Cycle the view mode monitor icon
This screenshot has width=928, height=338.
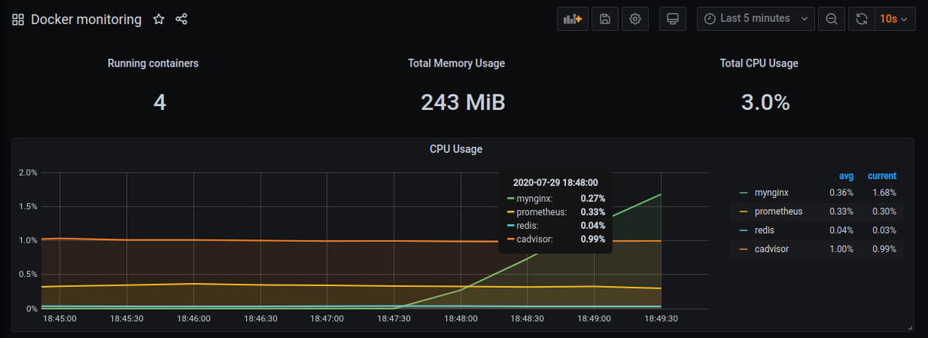tap(673, 19)
